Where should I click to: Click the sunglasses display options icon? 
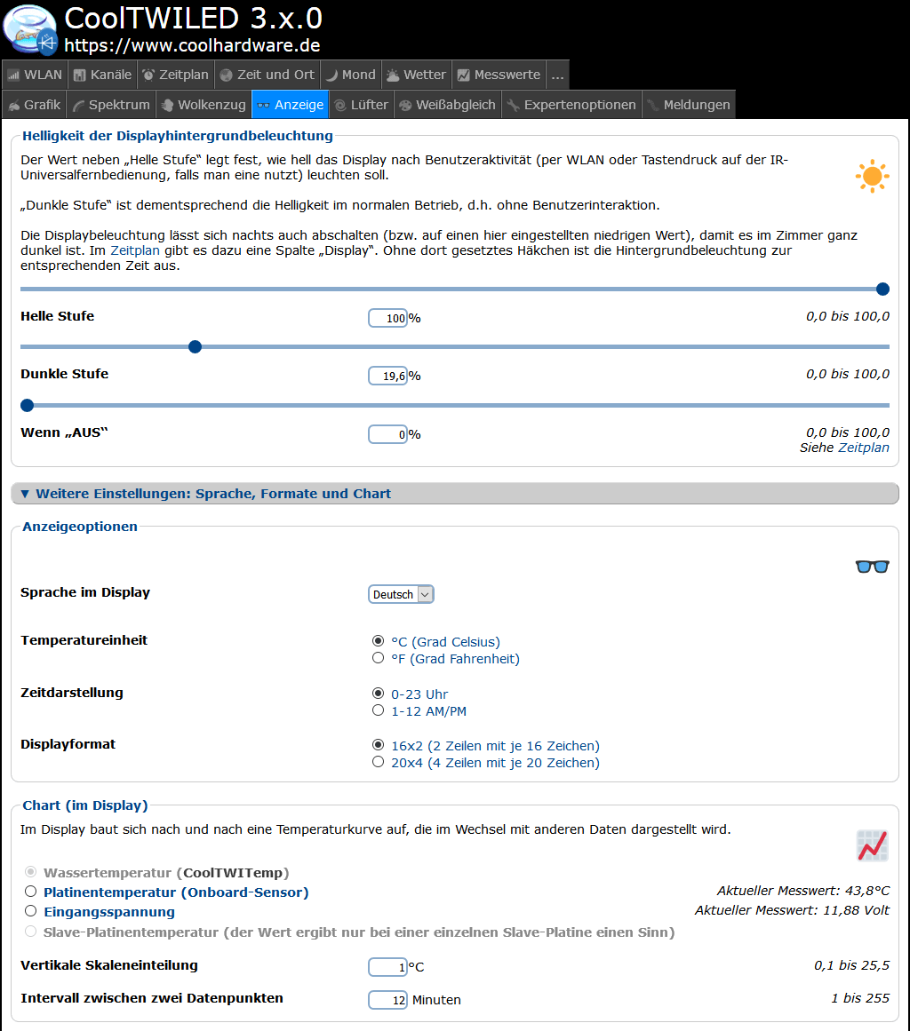(872, 567)
